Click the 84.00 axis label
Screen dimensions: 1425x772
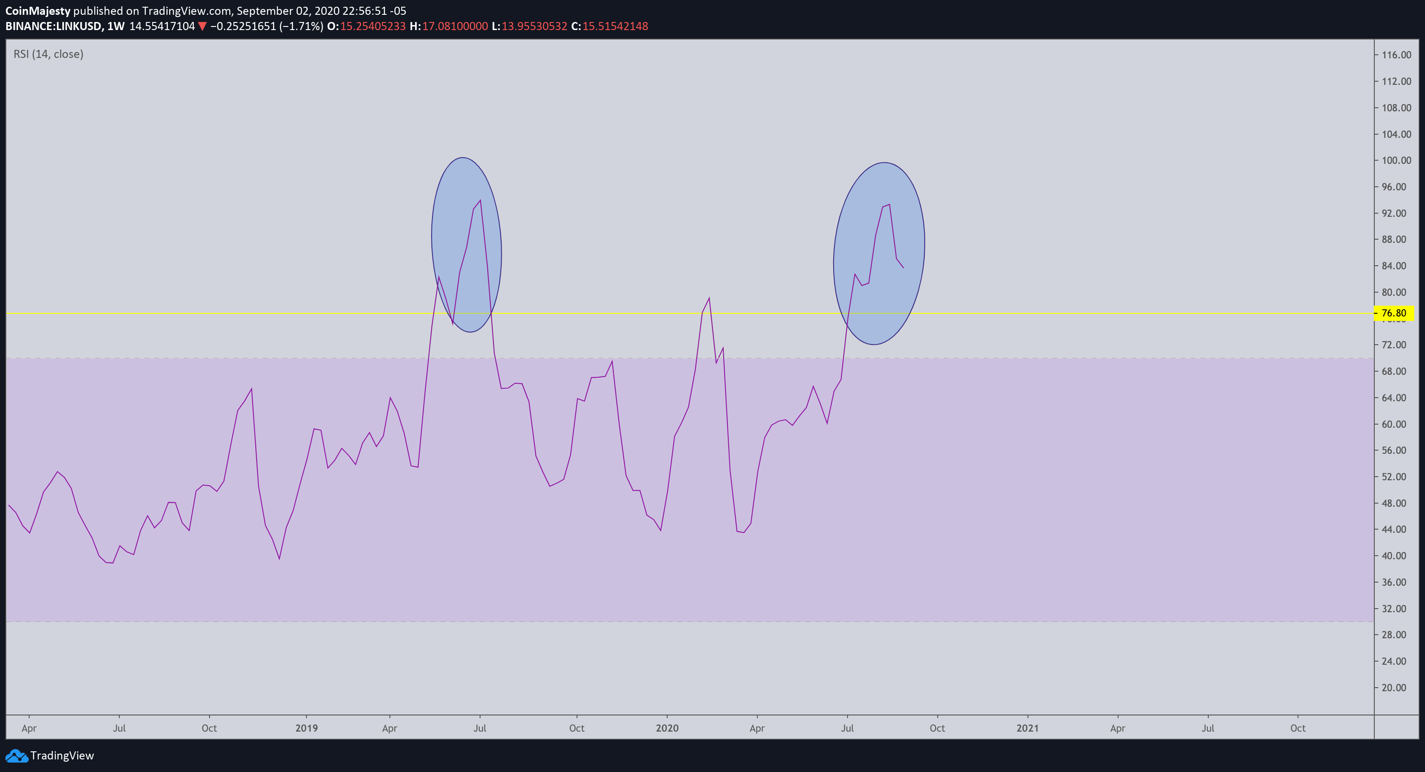tap(1394, 266)
